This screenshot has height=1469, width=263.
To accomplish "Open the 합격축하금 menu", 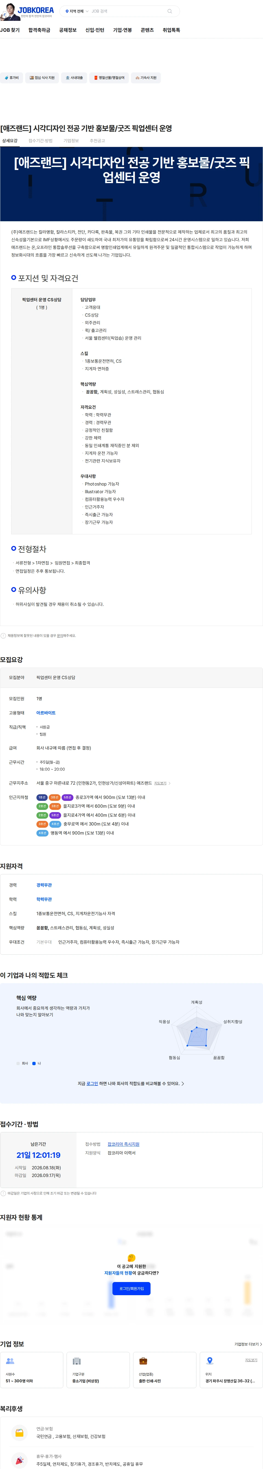I will [39, 30].
